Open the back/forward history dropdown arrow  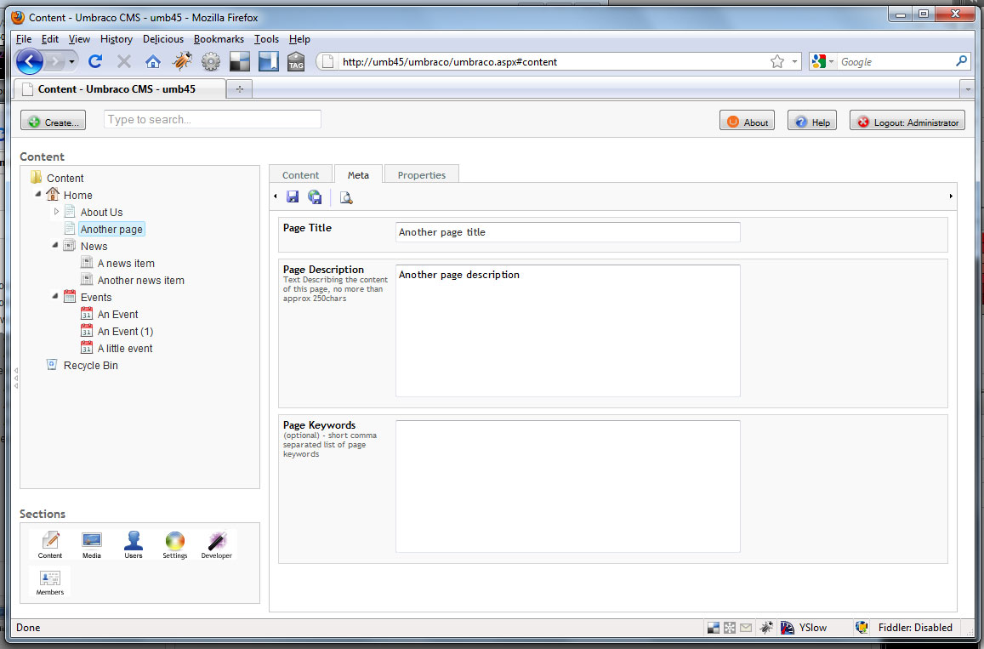(72, 61)
